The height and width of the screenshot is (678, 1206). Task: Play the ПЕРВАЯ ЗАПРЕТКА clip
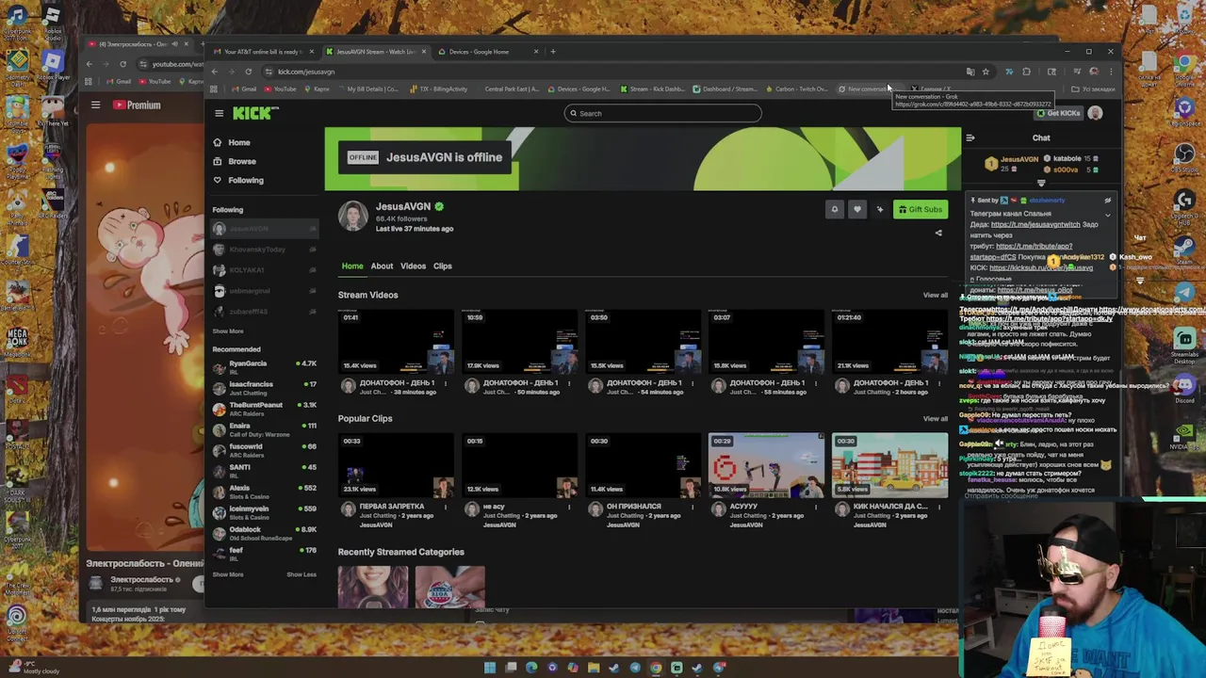tap(396, 465)
